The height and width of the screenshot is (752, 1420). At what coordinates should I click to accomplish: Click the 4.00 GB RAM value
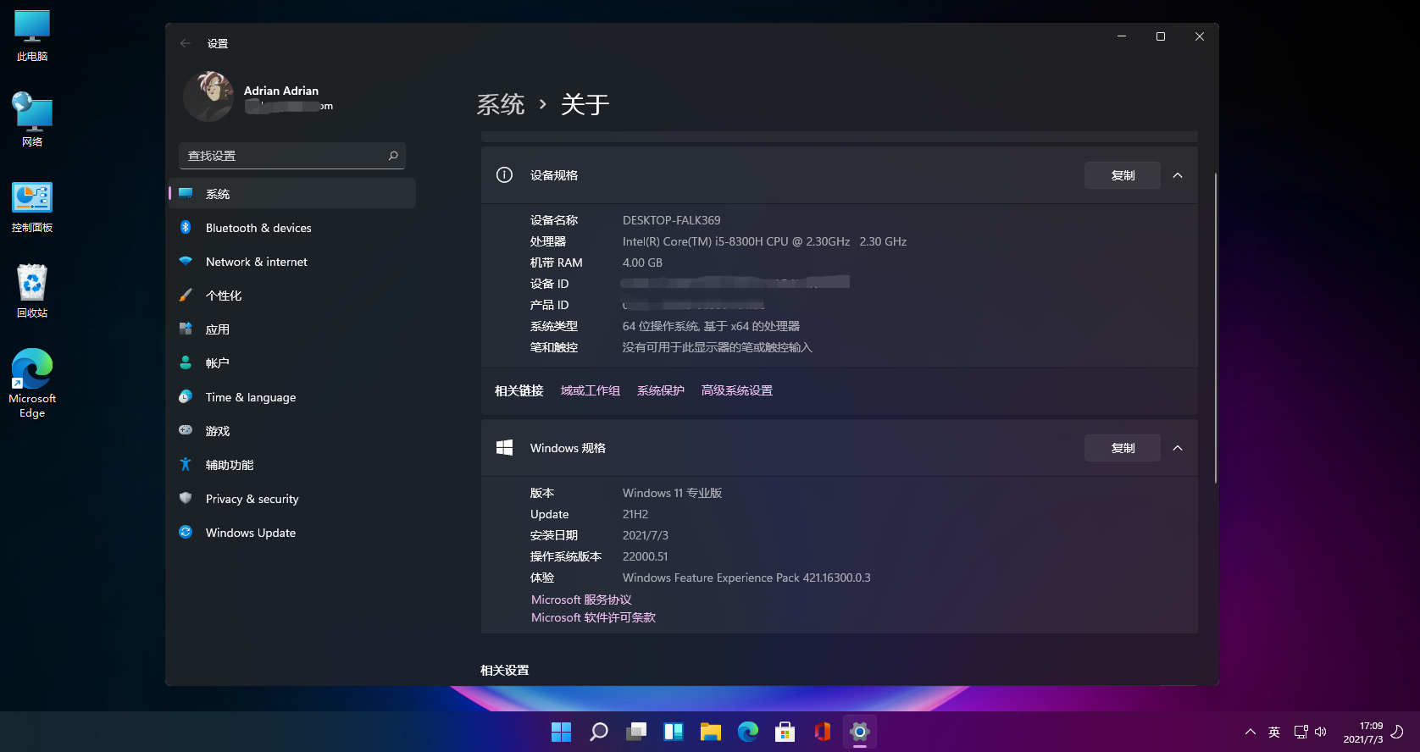(642, 263)
